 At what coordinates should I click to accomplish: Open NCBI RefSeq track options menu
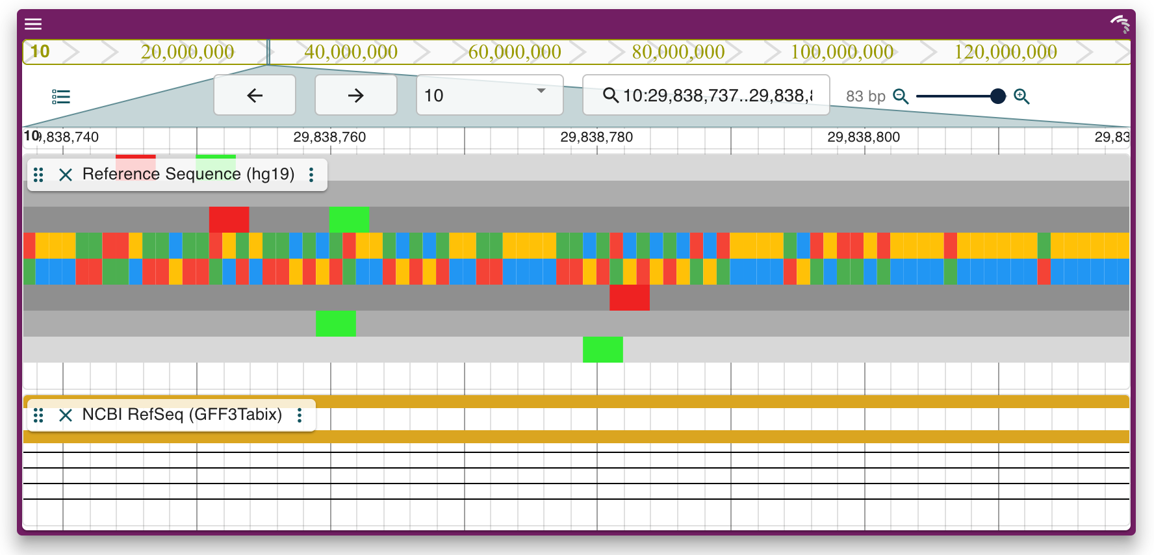[x=300, y=415]
